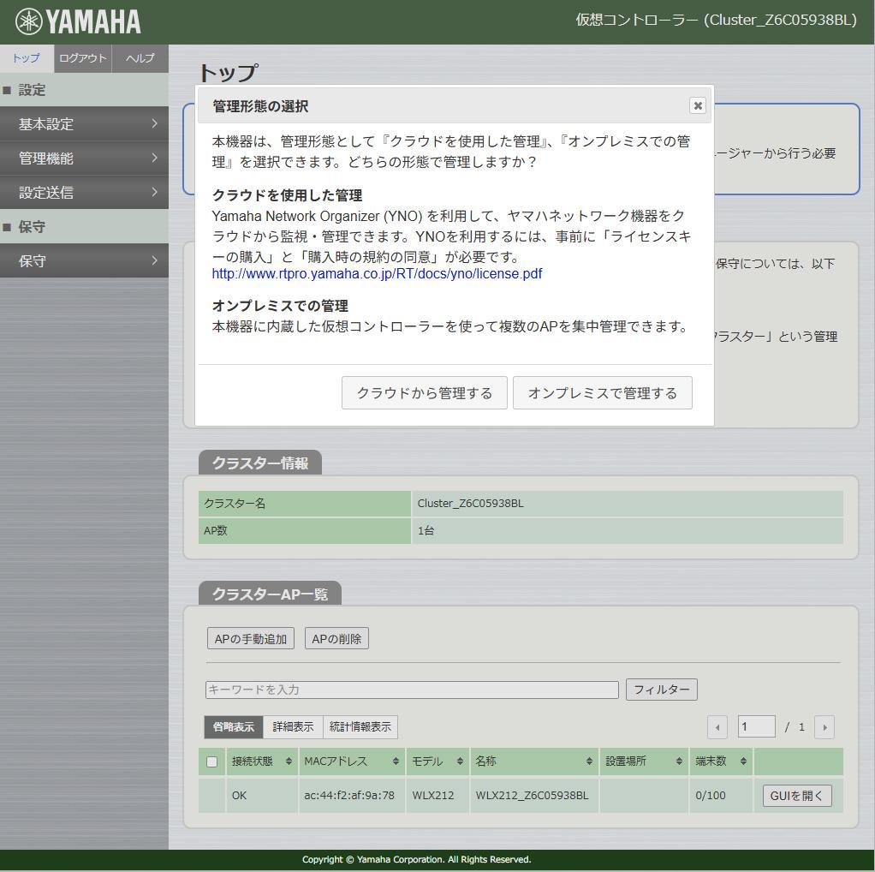Expand the 設定送信 menu section
The width and height of the screenshot is (875, 872).
tap(83, 193)
